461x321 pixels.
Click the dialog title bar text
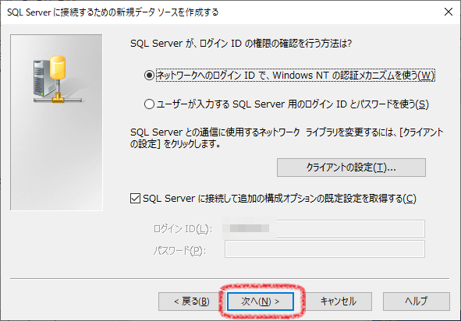click(x=113, y=12)
